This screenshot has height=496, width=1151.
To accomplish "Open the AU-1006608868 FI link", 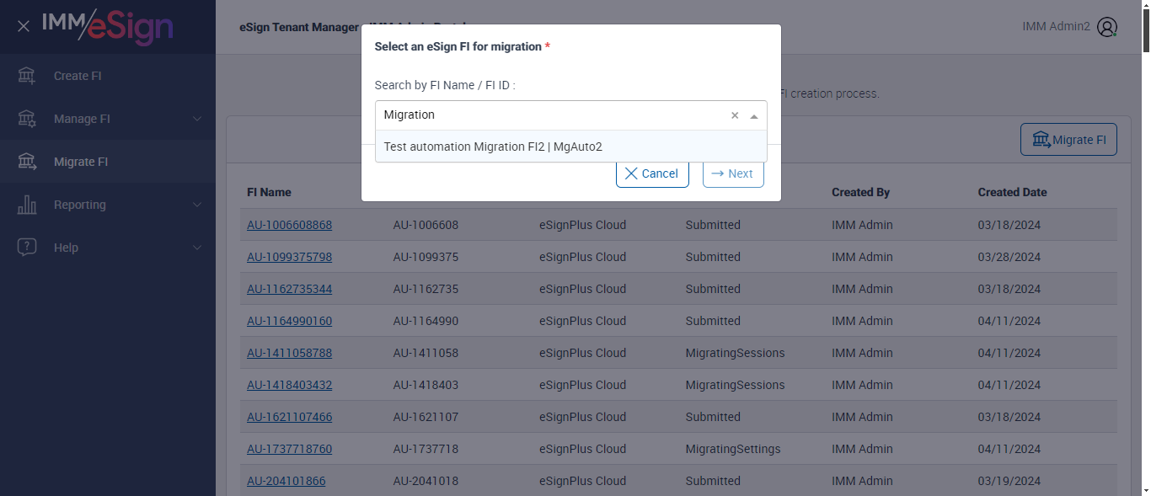I will 289,225.
